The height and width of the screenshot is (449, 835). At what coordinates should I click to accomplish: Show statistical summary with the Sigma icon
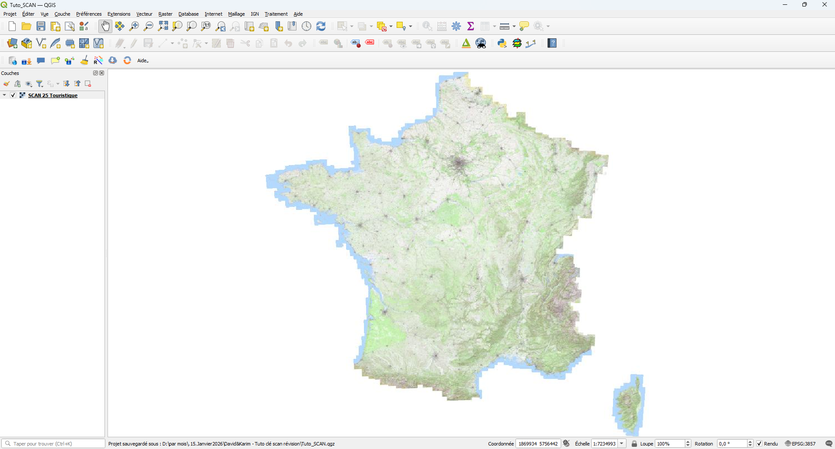pyautogui.click(x=471, y=26)
